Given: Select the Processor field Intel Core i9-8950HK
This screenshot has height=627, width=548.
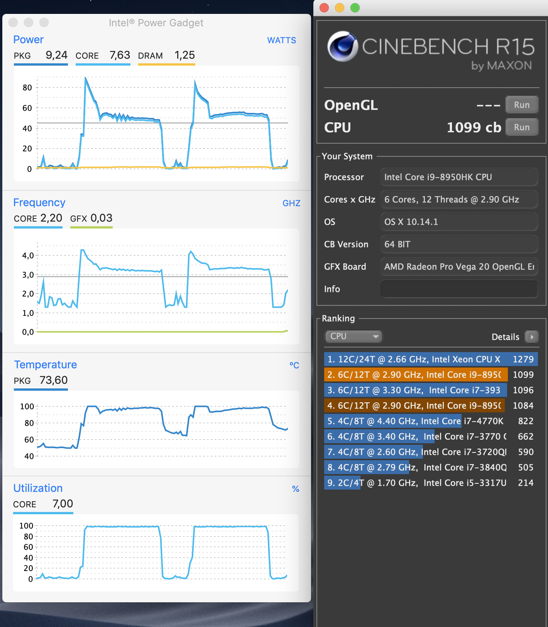Looking at the screenshot, I should [459, 177].
